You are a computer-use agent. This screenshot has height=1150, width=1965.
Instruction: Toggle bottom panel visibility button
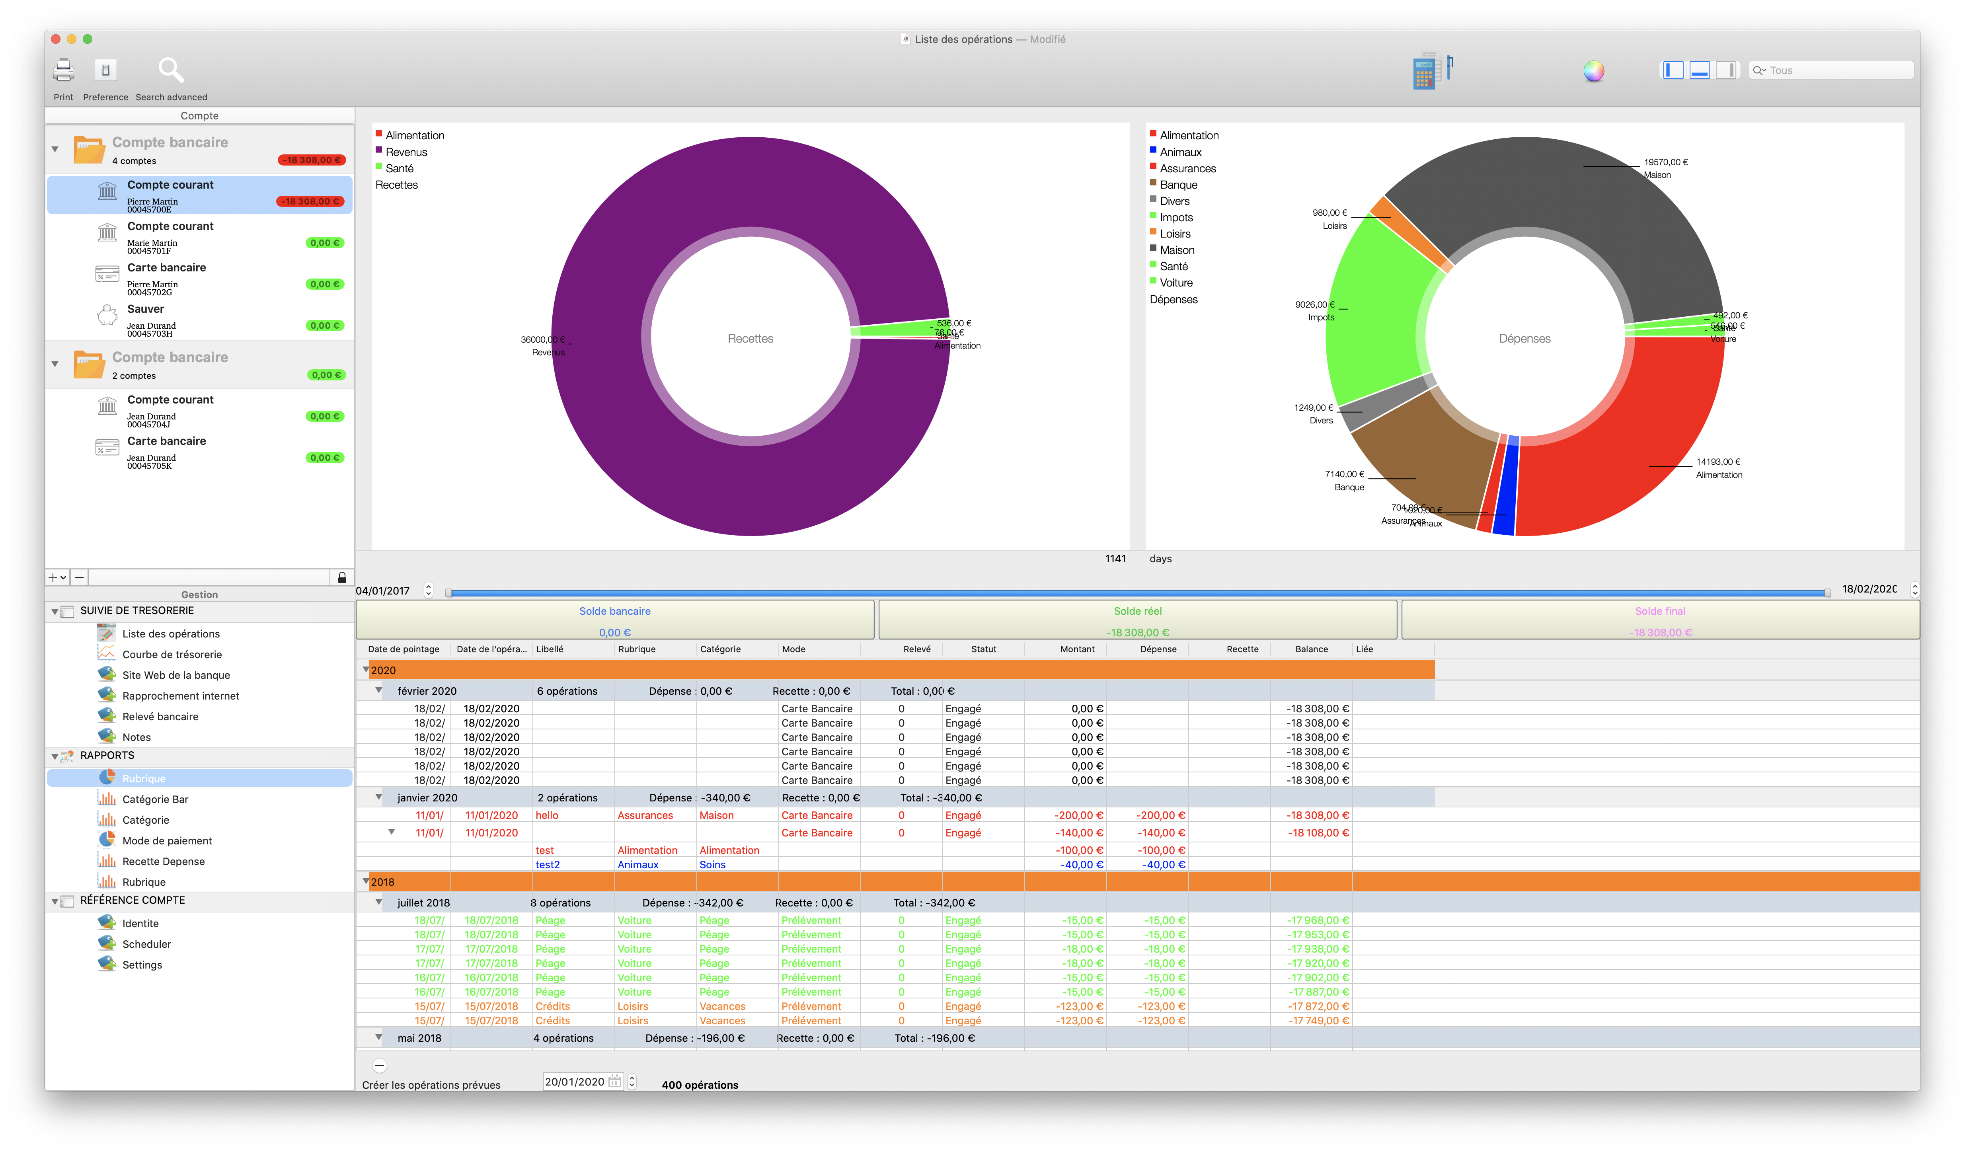tap(1700, 70)
